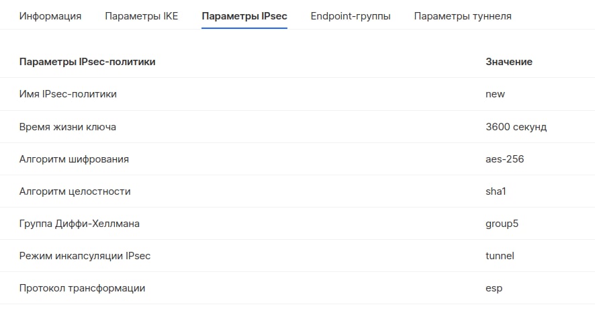Screen dimensions: 595x317
Task: Click the aes-256 encryption value
Action: 504,159
